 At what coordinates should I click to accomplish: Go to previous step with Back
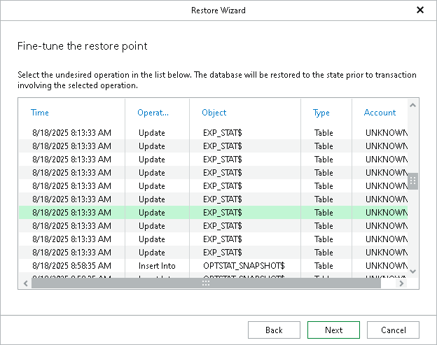(274, 330)
